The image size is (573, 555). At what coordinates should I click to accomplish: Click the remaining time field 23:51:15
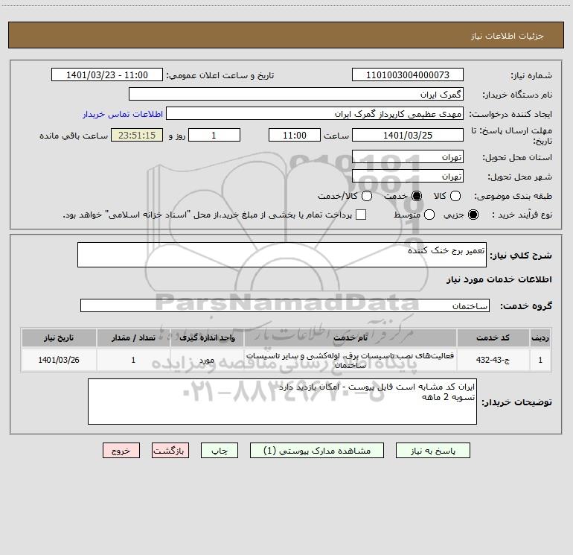[x=137, y=135]
